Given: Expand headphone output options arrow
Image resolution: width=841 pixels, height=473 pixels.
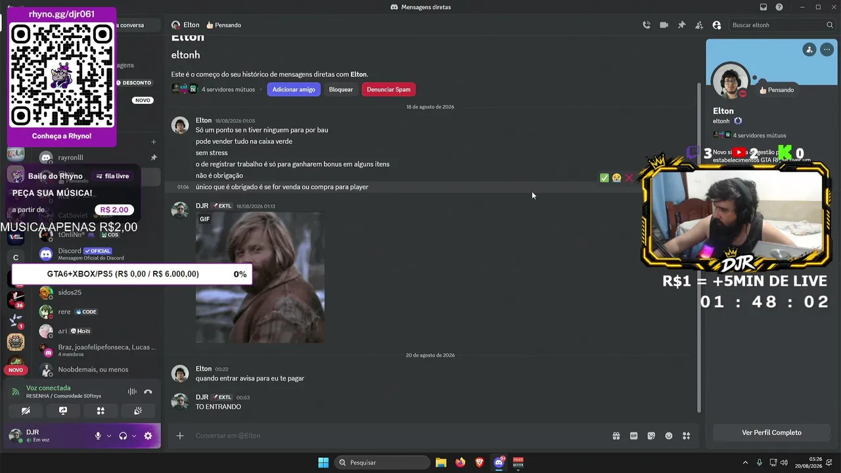Looking at the screenshot, I should tap(134, 436).
